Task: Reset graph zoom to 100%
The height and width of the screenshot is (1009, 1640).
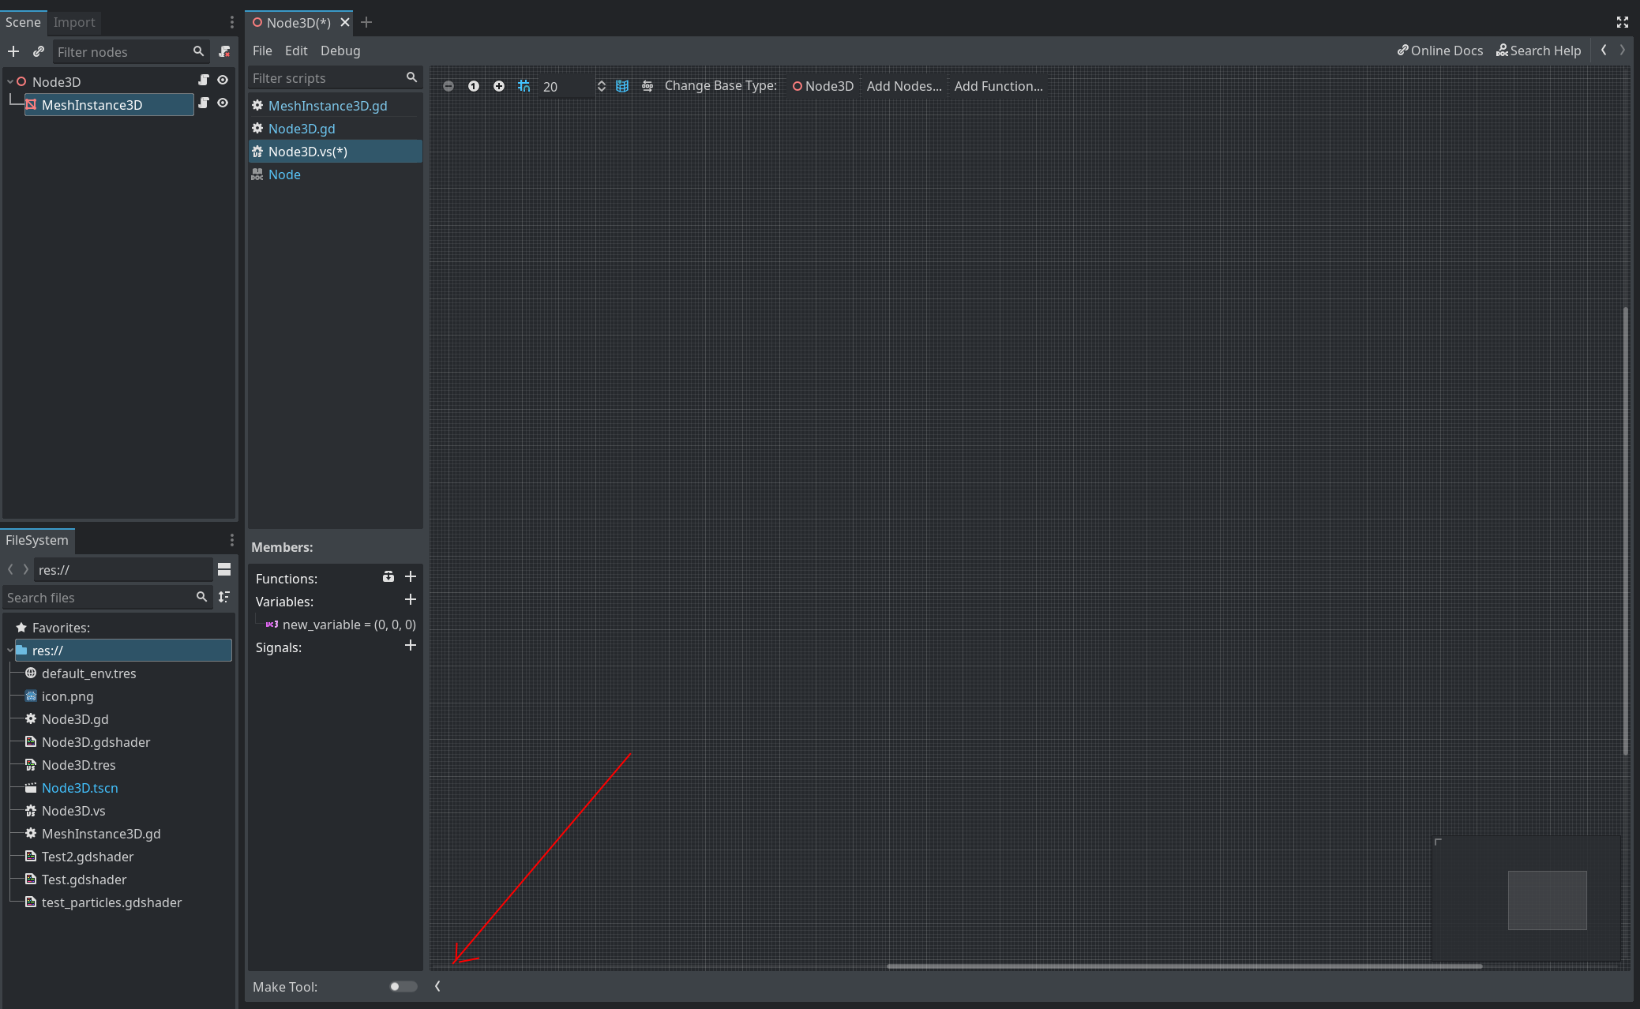Action: coord(474,86)
